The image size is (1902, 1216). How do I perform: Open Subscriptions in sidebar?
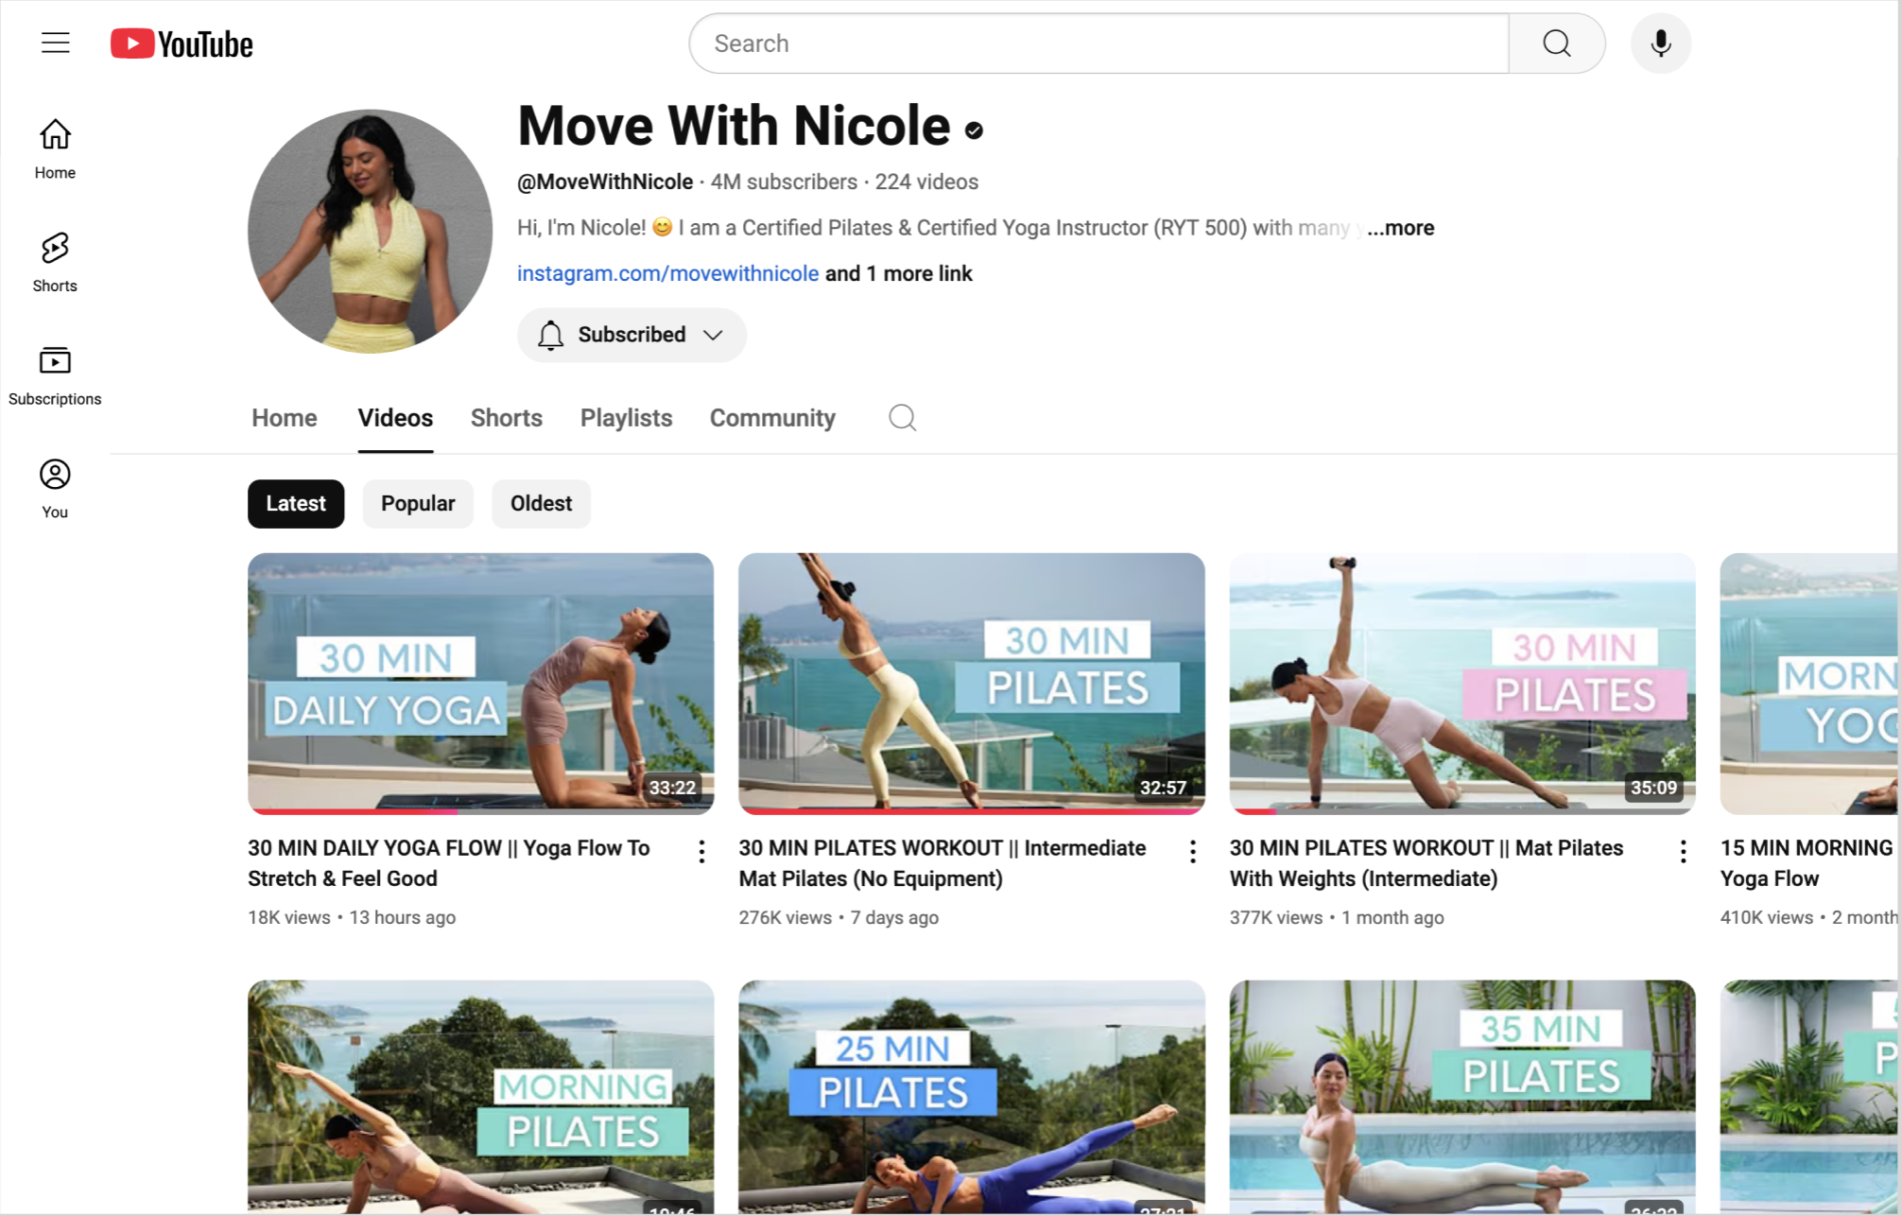pyautogui.click(x=55, y=375)
